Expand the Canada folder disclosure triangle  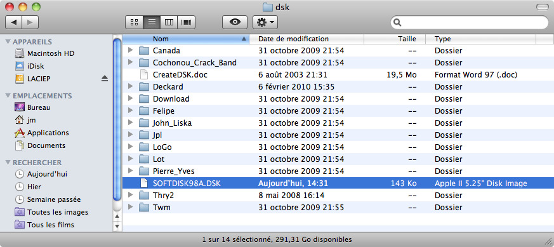(x=130, y=50)
